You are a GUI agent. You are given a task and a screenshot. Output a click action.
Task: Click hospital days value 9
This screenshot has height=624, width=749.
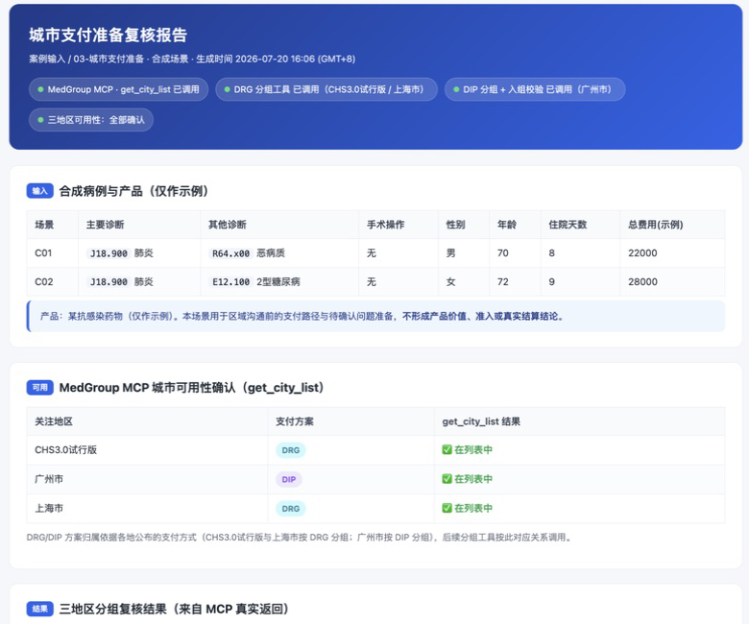(x=552, y=281)
